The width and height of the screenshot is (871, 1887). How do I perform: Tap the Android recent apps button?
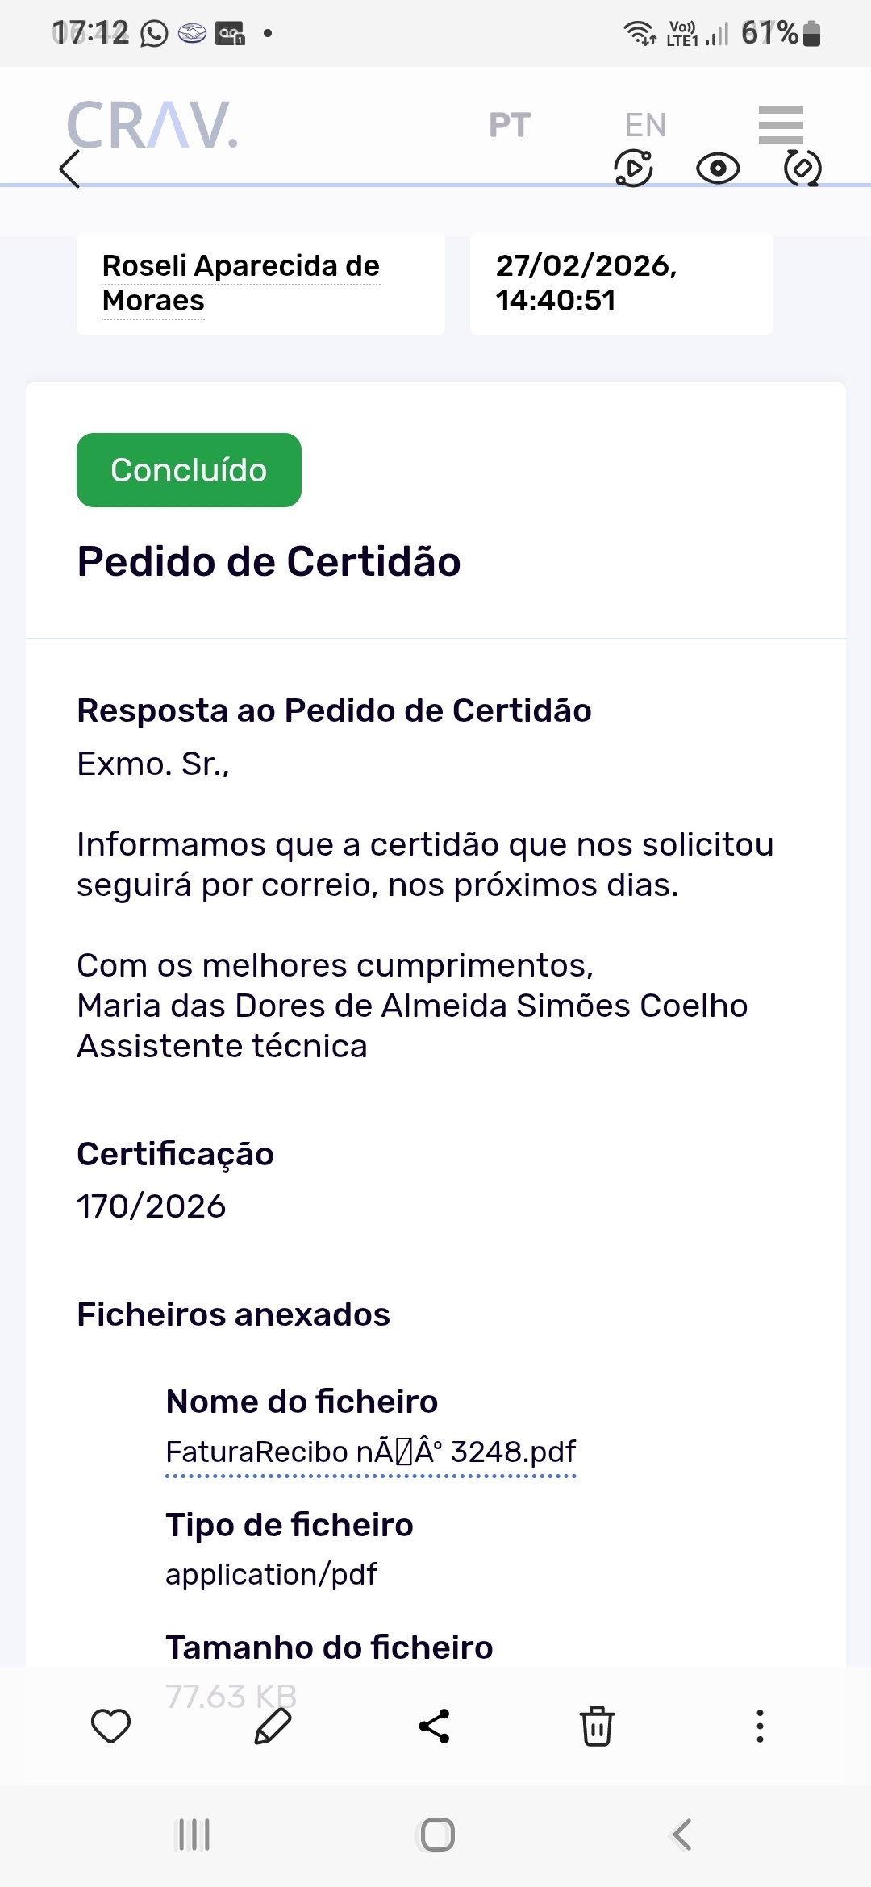tap(194, 1835)
